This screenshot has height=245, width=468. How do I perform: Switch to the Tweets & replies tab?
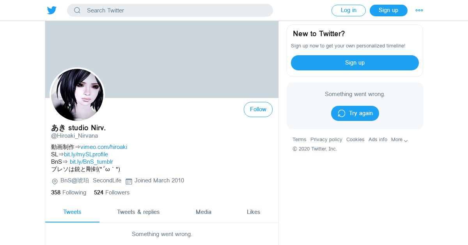pos(138,212)
